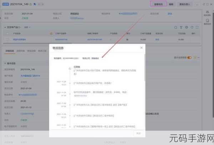Screen dimensions: 214x145
Task: Click the 查看物流 button in the header
Action: tap(158, 4)
